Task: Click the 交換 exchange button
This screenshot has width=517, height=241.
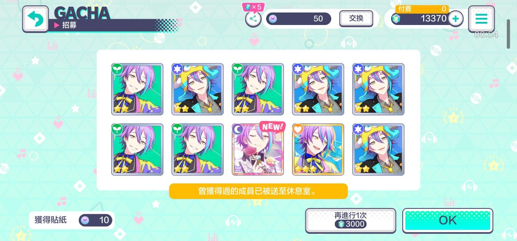Action: pyautogui.click(x=356, y=18)
